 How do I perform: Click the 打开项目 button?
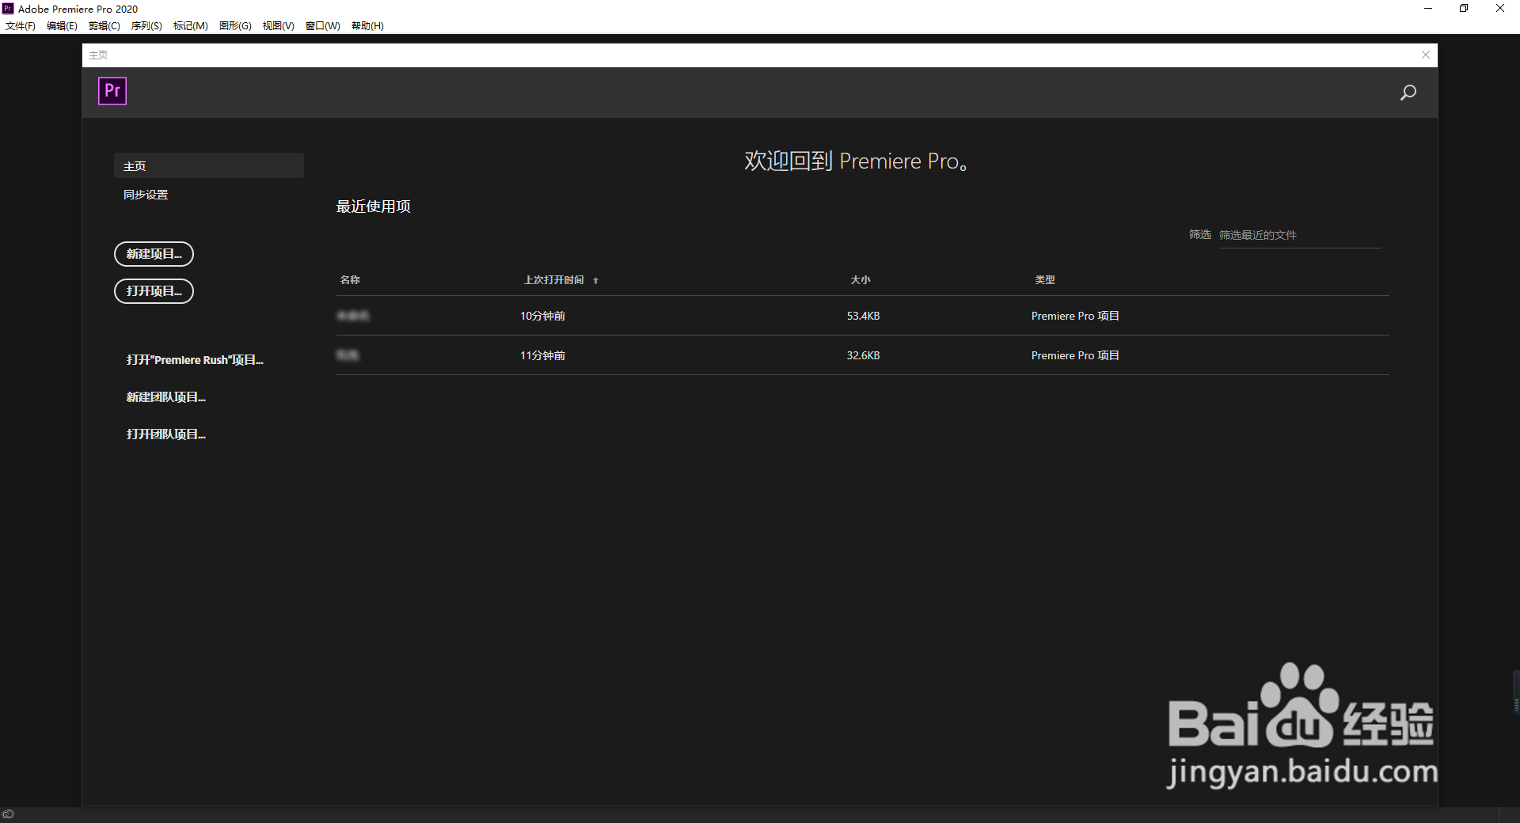(x=154, y=291)
